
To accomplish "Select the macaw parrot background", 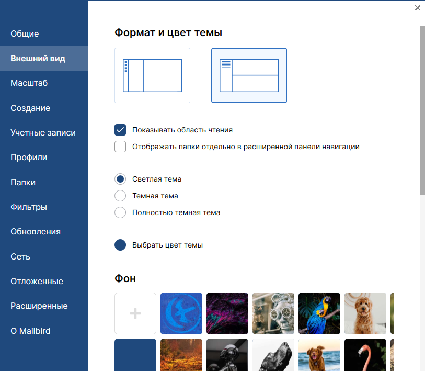I will [319, 313].
